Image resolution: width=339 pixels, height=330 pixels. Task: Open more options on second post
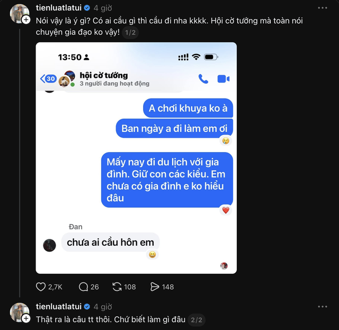[x=323, y=307]
